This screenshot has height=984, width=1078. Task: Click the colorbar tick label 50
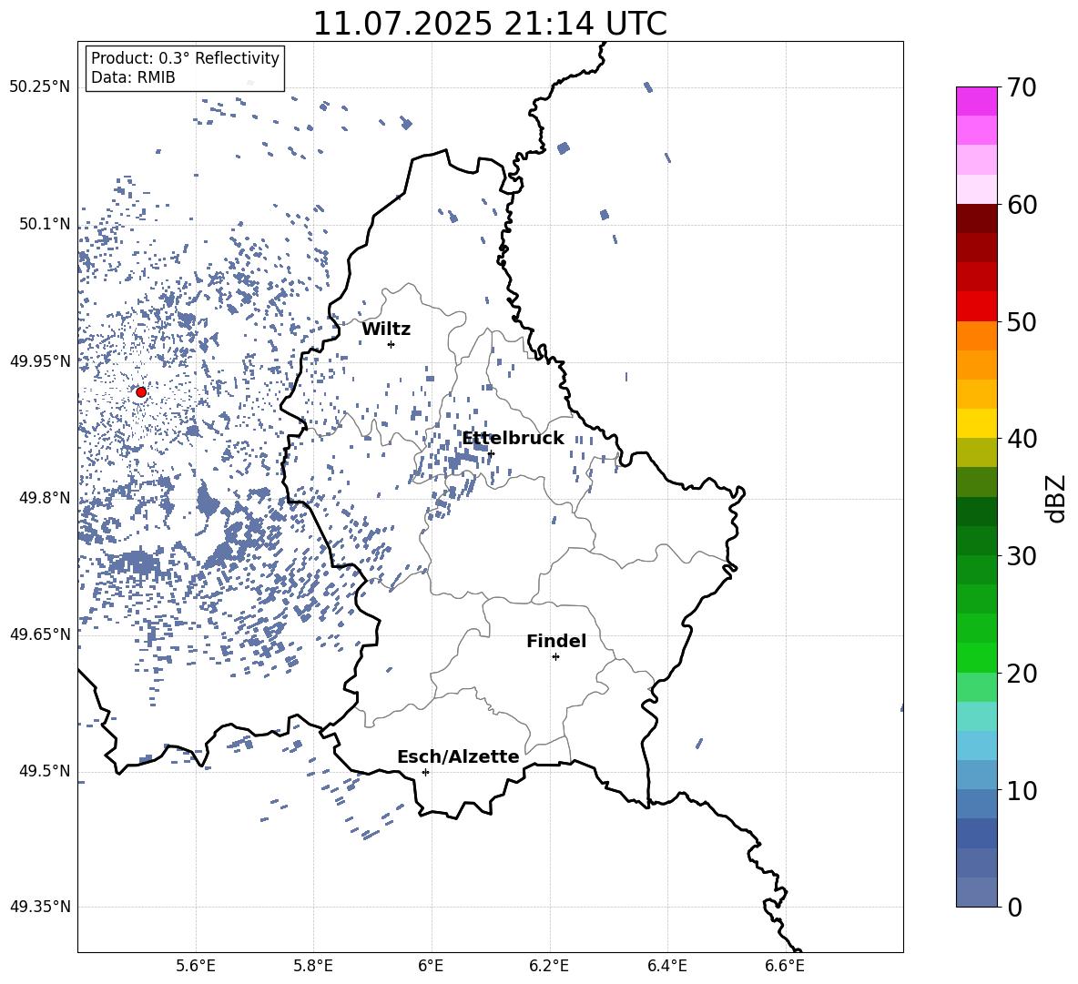pos(1022,321)
